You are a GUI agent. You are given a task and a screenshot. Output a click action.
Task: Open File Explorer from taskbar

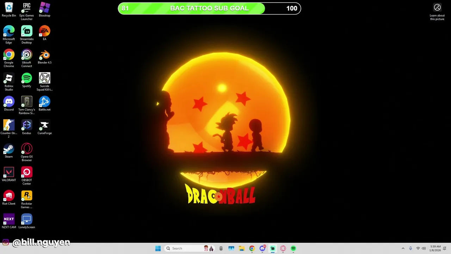[x=241, y=248]
